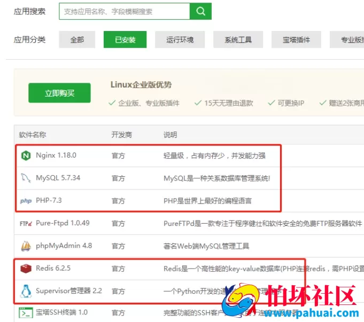Click the Linux企业版优势 heading
This screenshot has width=364, height=322.
click(x=141, y=85)
